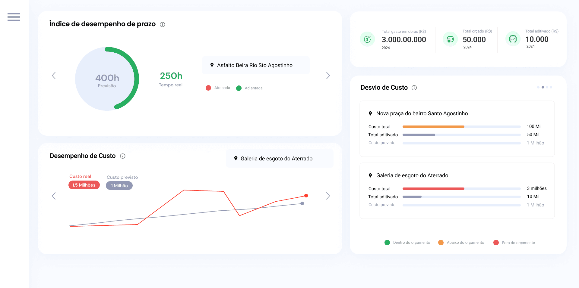579x288 pixels.
Task: Click red Custo total bar for Galeria
Action: [433, 189]
